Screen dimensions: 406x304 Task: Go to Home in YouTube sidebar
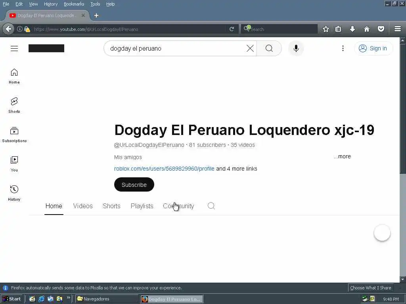tap(14, 76)
